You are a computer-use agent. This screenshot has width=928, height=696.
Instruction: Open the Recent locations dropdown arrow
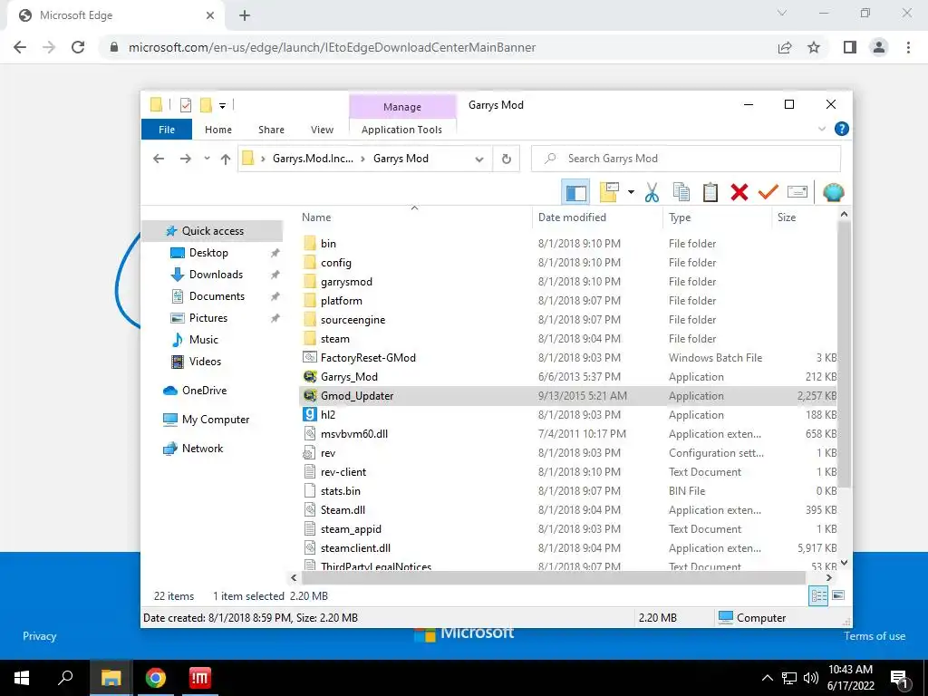[207, 159]
